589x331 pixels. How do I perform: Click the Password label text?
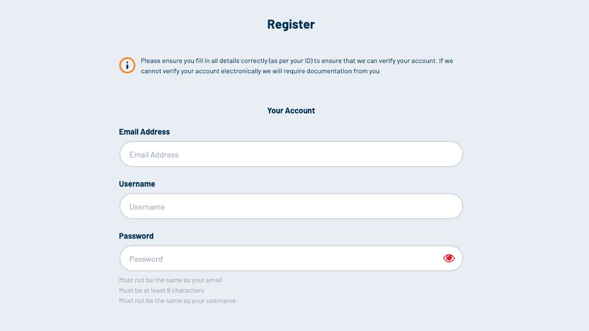tap(136, 236)
